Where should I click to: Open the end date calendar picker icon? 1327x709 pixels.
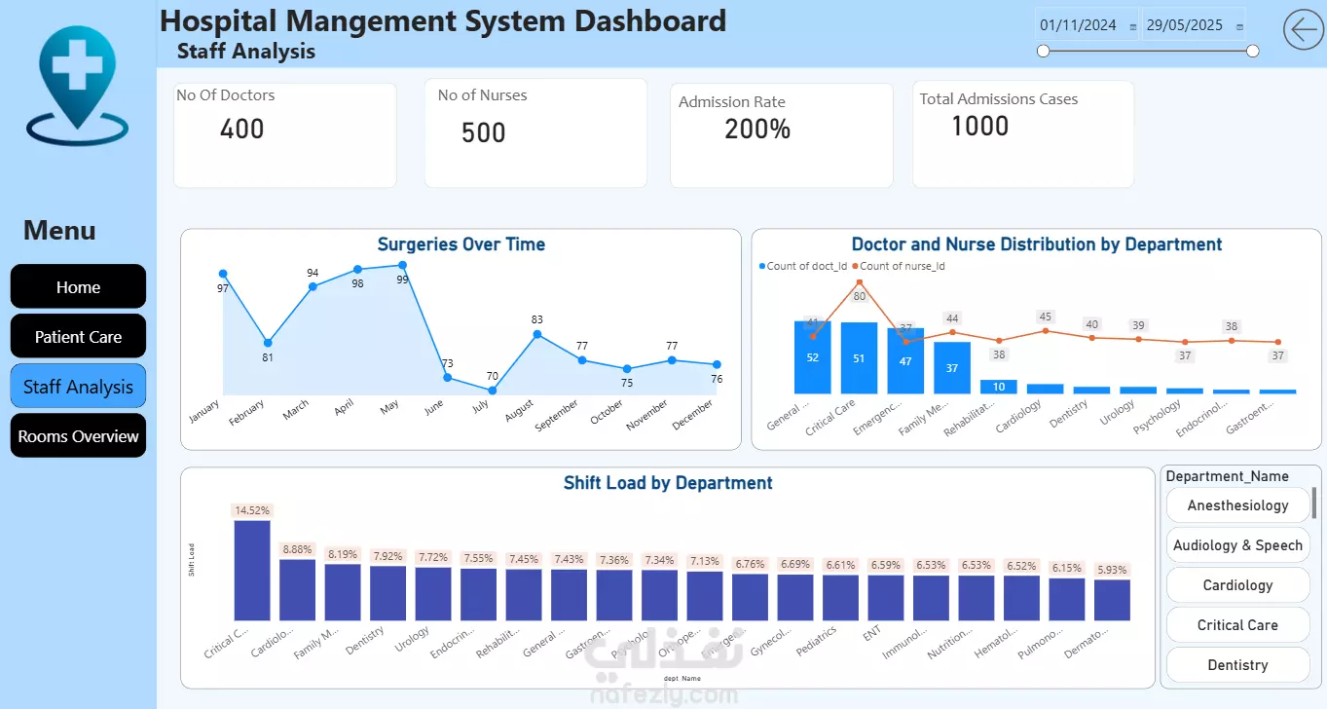pyautogui.click(x=1238, y=27)
